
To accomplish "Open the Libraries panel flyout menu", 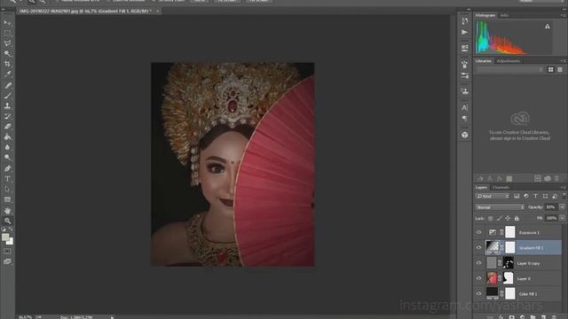I will (564, 61).
